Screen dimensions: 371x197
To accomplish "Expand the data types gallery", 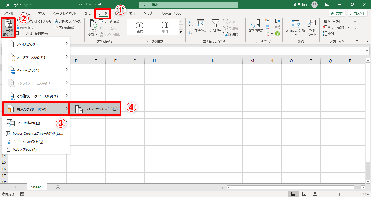I will point(181,32).
